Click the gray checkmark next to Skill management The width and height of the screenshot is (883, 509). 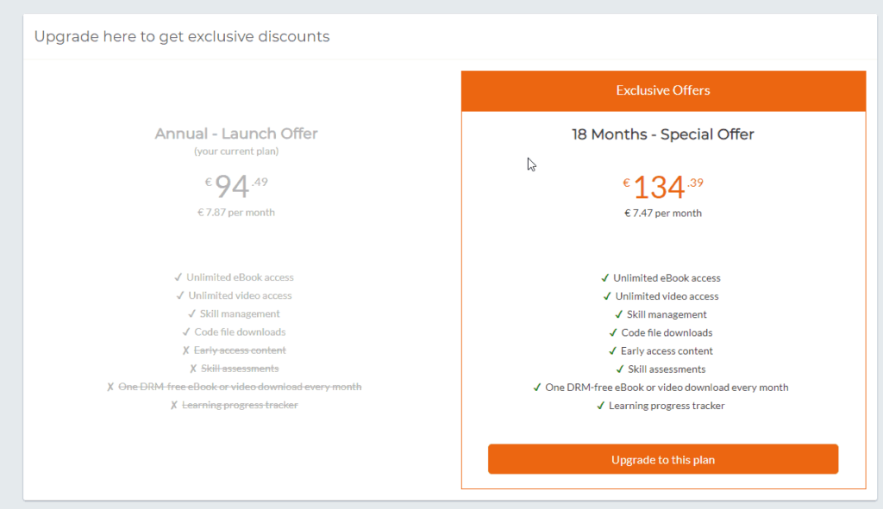click(191, 313)
